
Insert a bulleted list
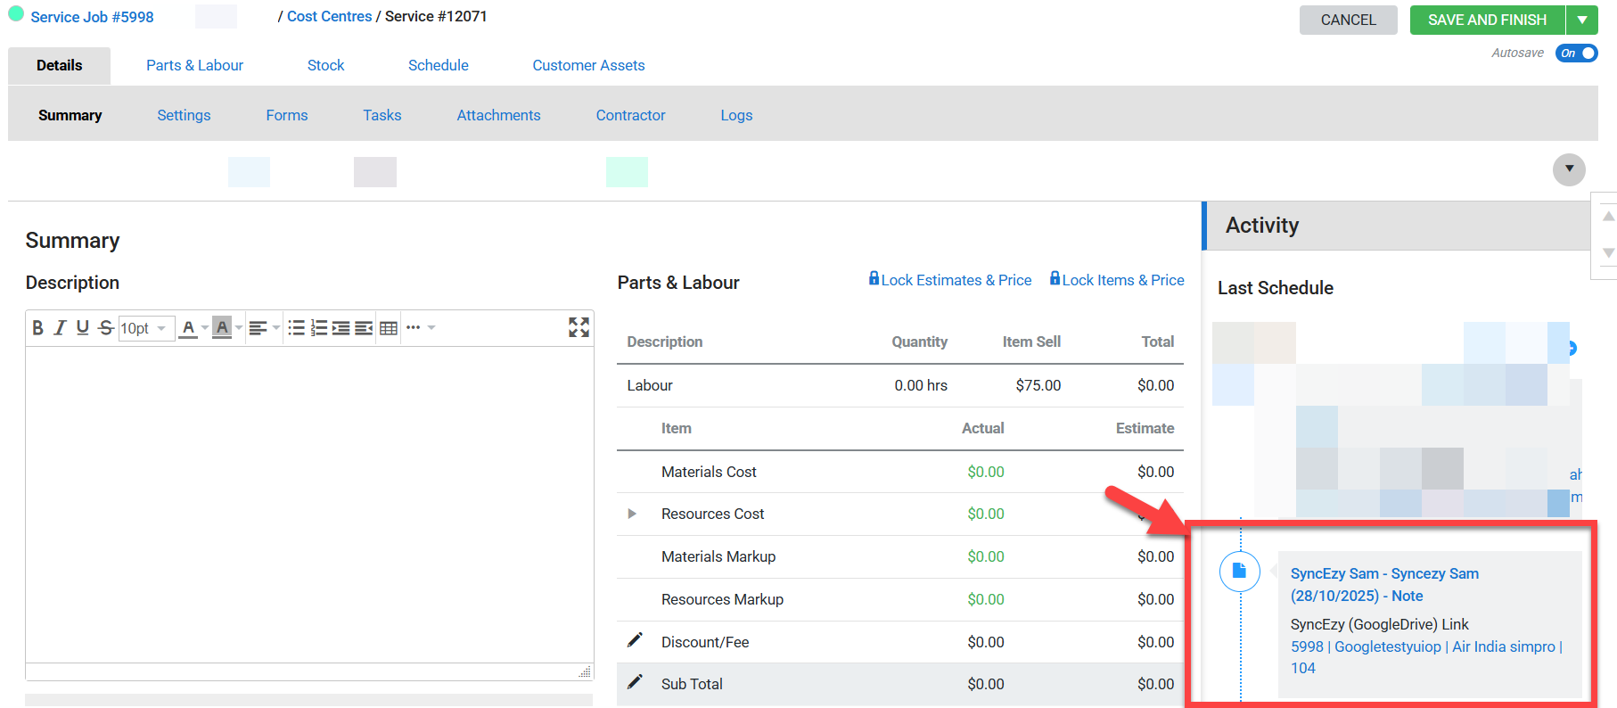[296, 328]
